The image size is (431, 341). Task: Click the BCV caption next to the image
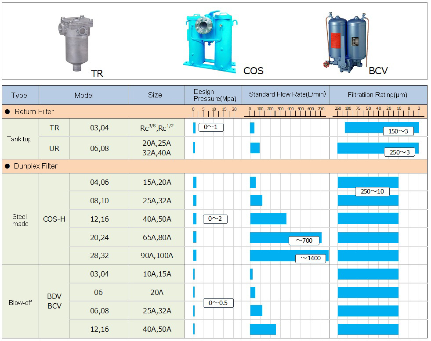click(378, 70)
